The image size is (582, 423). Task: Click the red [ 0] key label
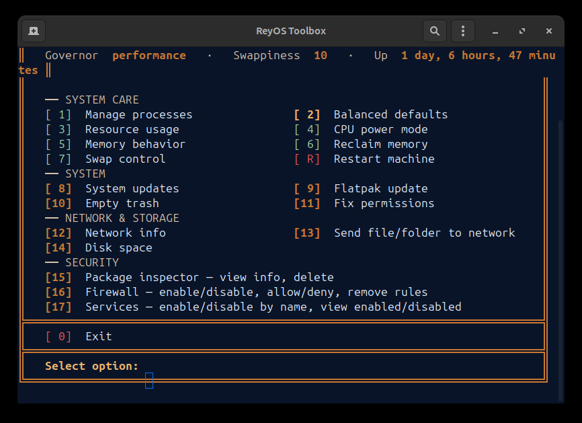coord(58,336)
